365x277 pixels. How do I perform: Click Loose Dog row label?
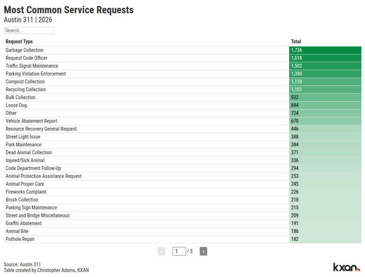(16, 105)
